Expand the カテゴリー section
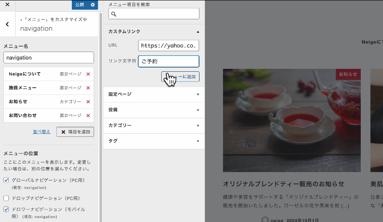Screen dimensions: 383x222 (154, 125)
